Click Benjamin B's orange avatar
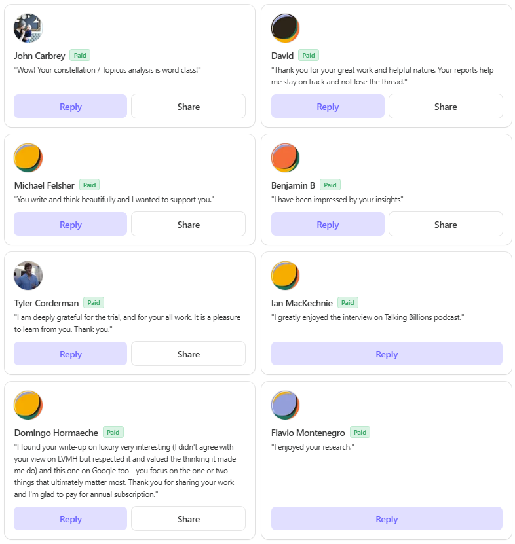This screenshot has width=515, height=544. coord(285,158)
